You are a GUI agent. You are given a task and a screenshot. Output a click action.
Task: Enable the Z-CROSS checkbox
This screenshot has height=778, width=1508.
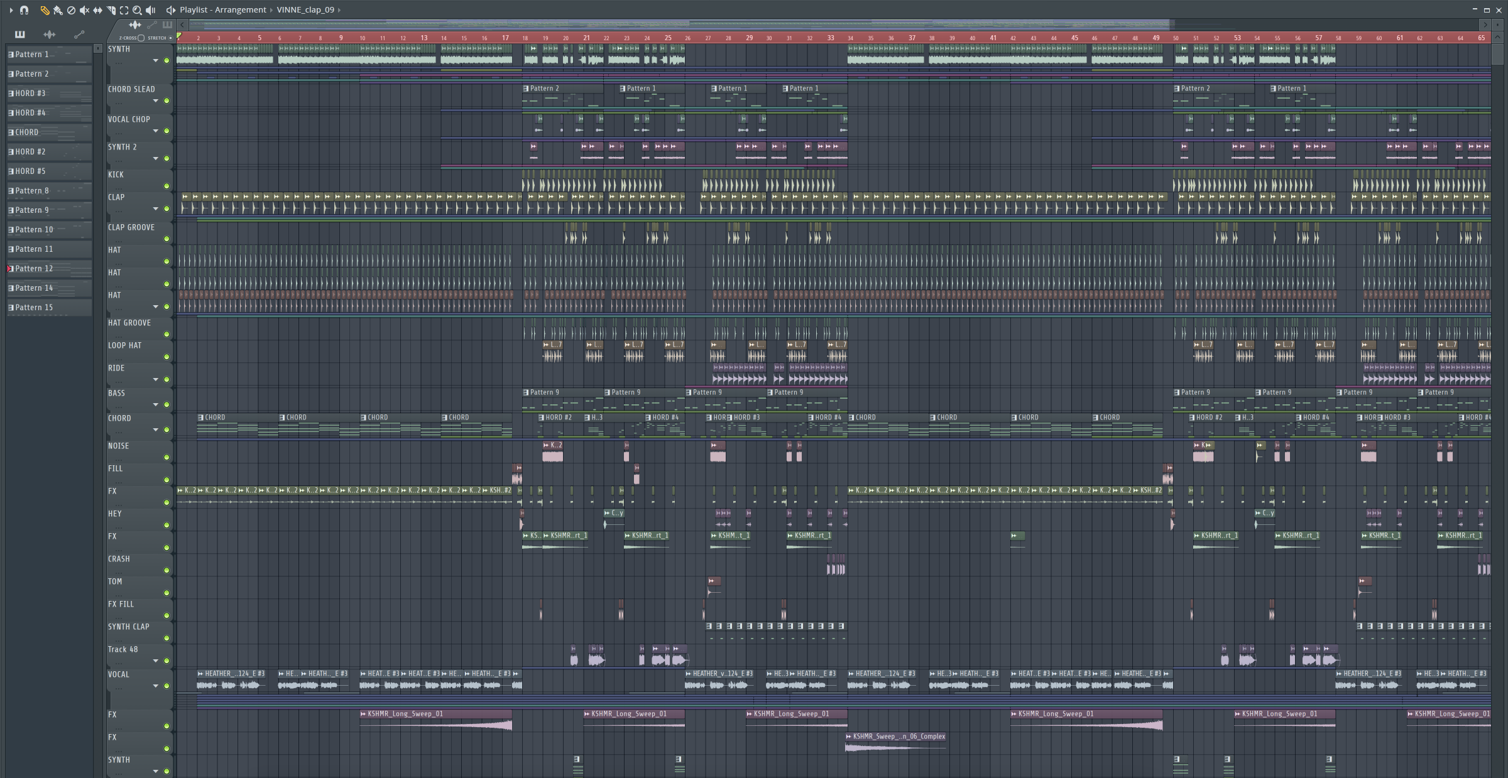click(141, 38)
